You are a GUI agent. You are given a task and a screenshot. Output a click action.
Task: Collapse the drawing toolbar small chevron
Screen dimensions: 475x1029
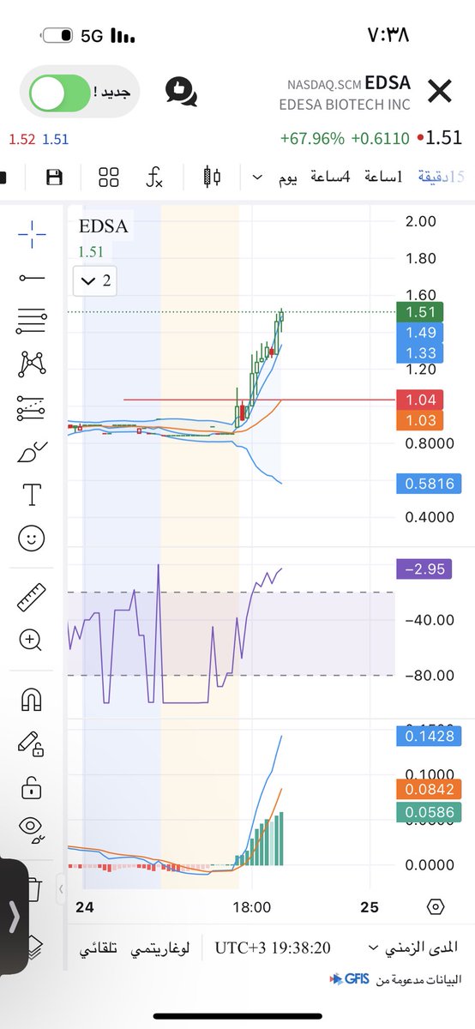tap(60, 890)
